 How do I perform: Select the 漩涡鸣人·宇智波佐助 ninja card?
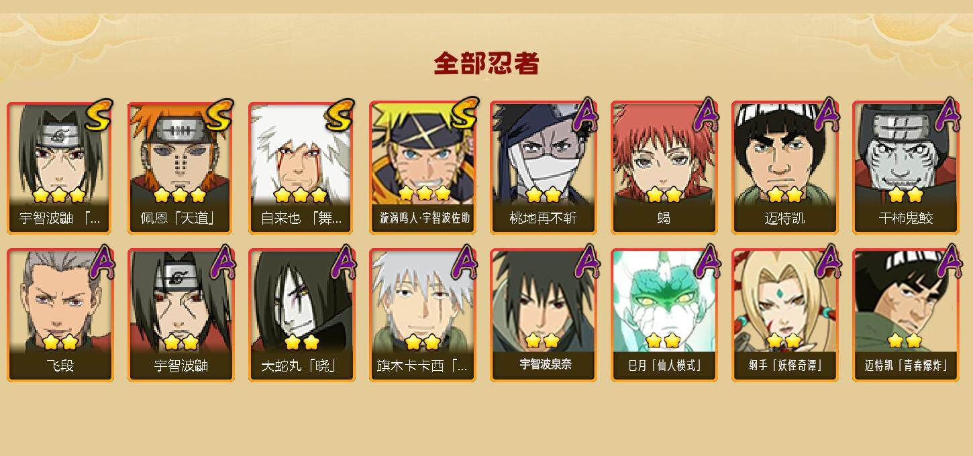[x=423, y=168]
